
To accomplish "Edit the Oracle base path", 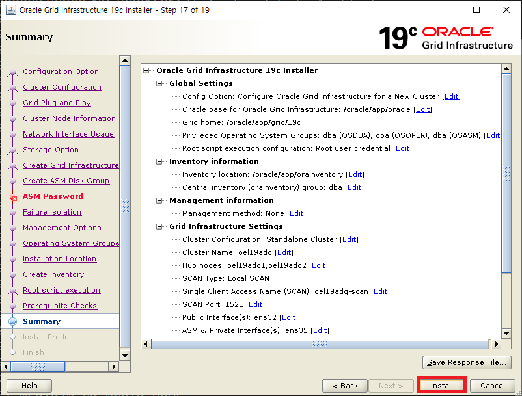I will (x=423, y=109).
